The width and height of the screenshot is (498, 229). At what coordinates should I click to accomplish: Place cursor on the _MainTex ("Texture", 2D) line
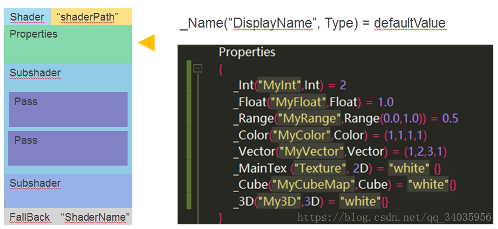point(337,168)
